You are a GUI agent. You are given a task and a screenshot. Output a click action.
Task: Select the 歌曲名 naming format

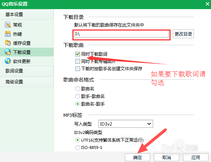pyautogui.click(x=77, y=89)
